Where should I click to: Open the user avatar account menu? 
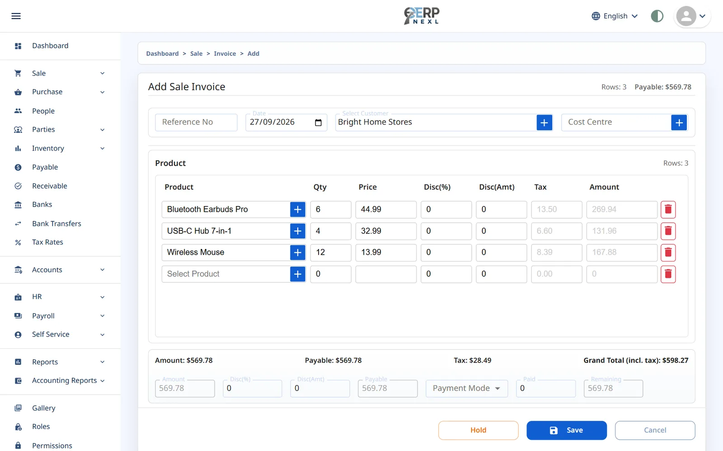(692, 16)
